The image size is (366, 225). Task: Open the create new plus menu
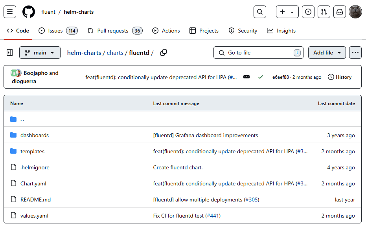(x=287, y=12)
